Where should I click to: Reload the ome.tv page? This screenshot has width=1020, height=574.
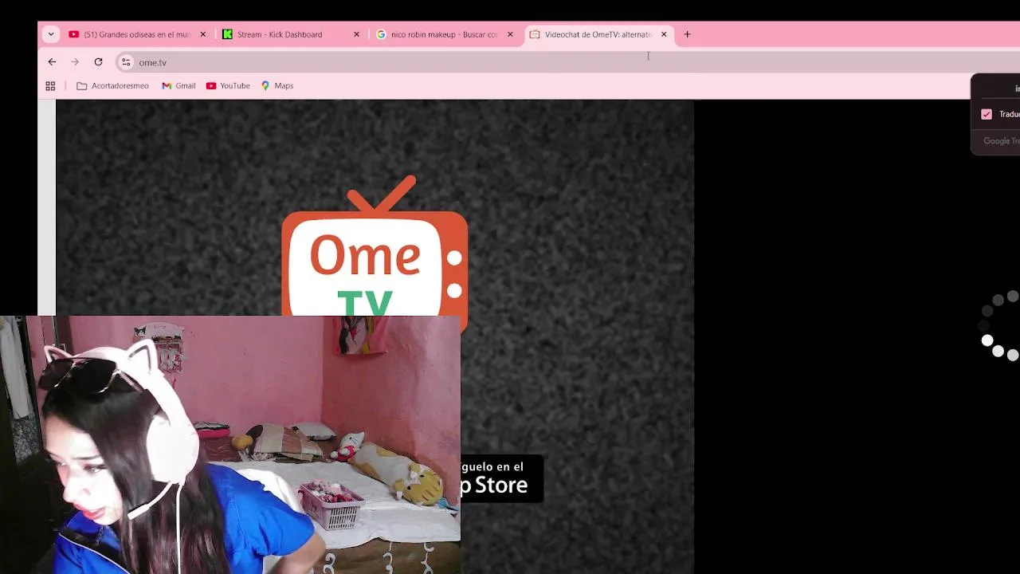click(98, 62)
